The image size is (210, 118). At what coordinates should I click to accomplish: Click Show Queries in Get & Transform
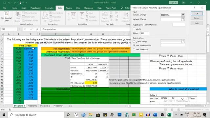click(30, 13)
